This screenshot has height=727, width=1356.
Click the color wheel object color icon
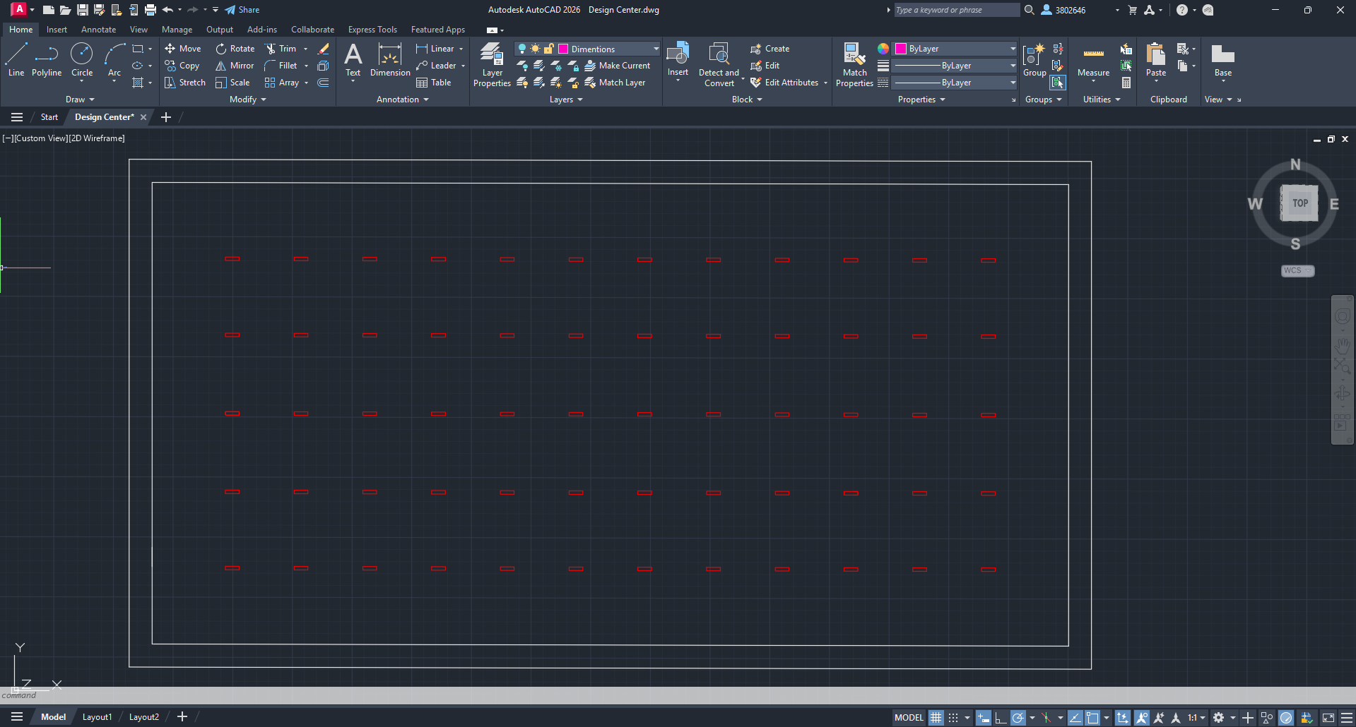pos(883,49)
